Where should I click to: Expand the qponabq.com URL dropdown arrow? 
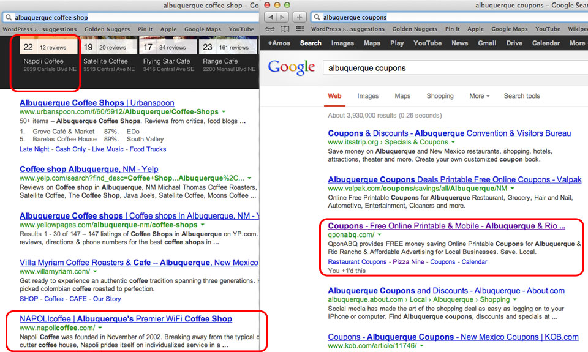coord(380,235)
